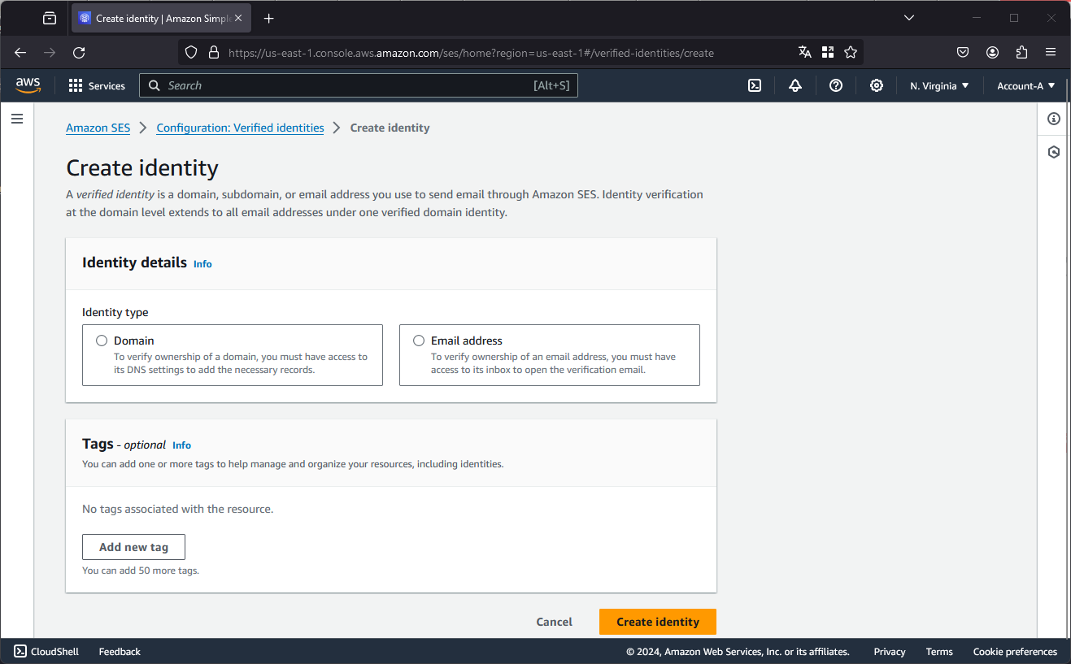Click the 'You can add 50 more tags.' text
1071x664 pixels.
(x=141, y=571)
